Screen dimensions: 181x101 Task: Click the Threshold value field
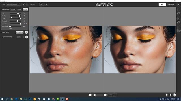tap(25, 21)
